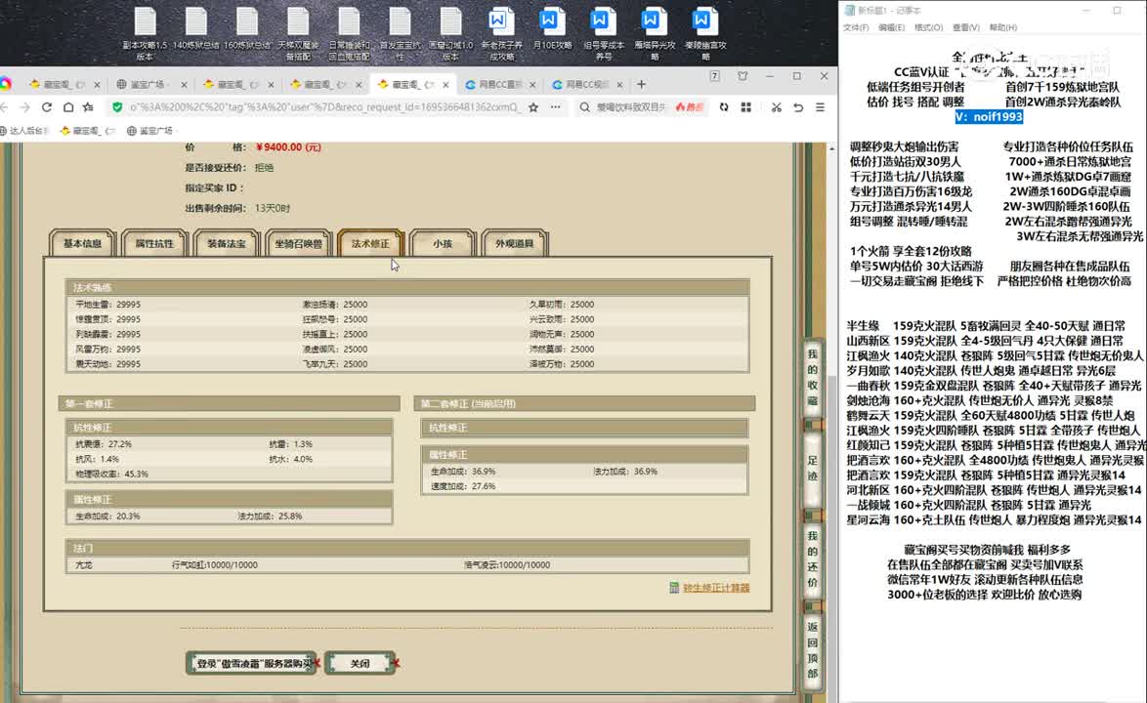Open the 日常接装和回血鬼搭配 desktop file
The width and height of the screenshot is (1147, 703).
[x=349, y=33]
